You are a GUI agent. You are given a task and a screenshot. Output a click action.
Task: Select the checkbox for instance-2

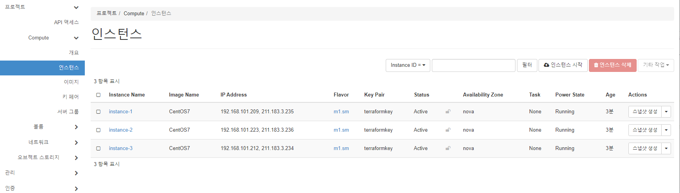(x=98, y=130)
